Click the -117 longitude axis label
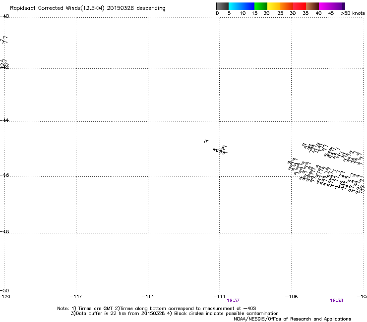The height and width of the screenshot is (322, 367). tap(76, 297)
